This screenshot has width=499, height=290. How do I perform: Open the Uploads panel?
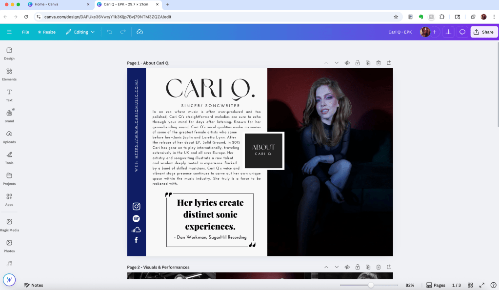click(x=9, y=136)
